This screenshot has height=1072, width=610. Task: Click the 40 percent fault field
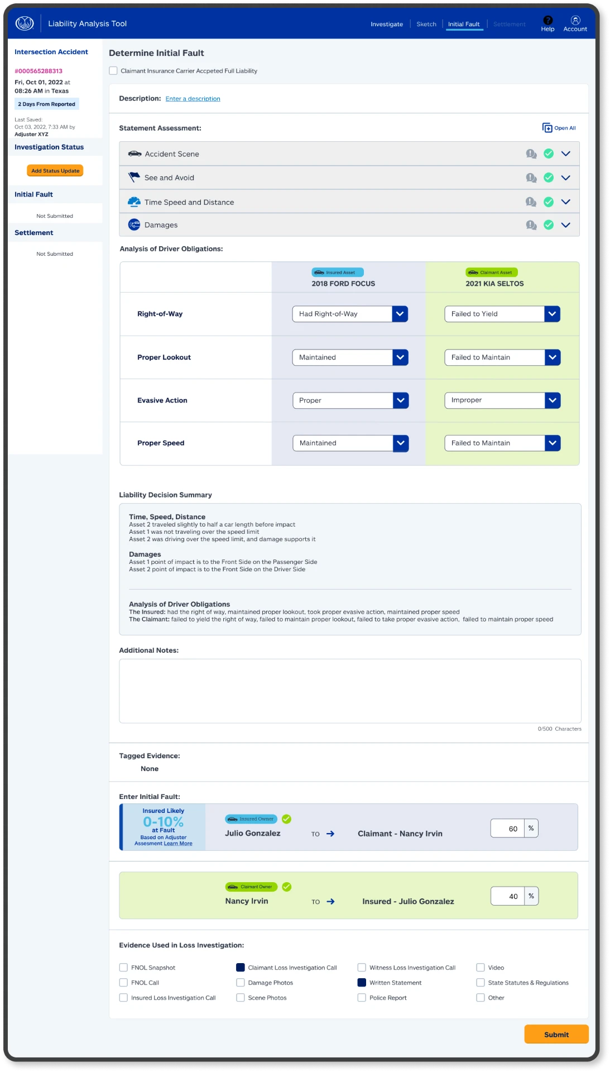tap(507, 896)
